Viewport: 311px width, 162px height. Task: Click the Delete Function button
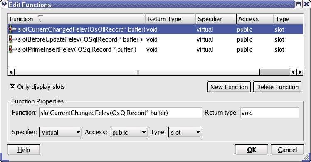click(277, 87)
